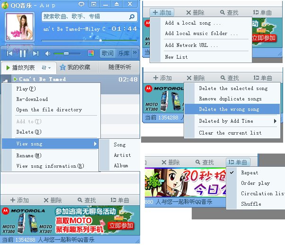Click the search magnifier icon
The width and height of the screenshot is (285, 245).
point(132,17)
